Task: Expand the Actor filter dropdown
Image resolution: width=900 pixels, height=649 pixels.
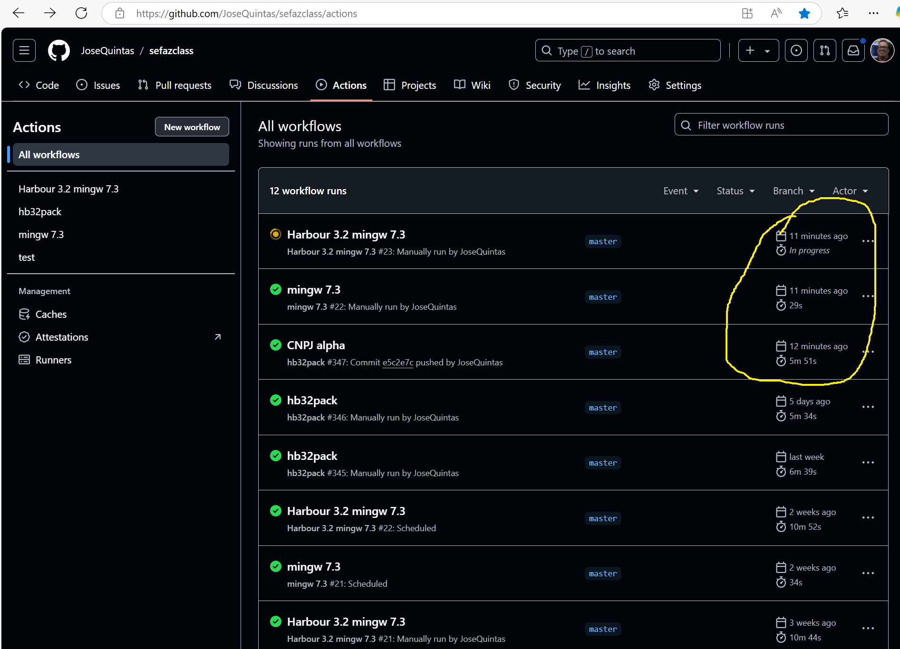Action: (x=850, y=191)
